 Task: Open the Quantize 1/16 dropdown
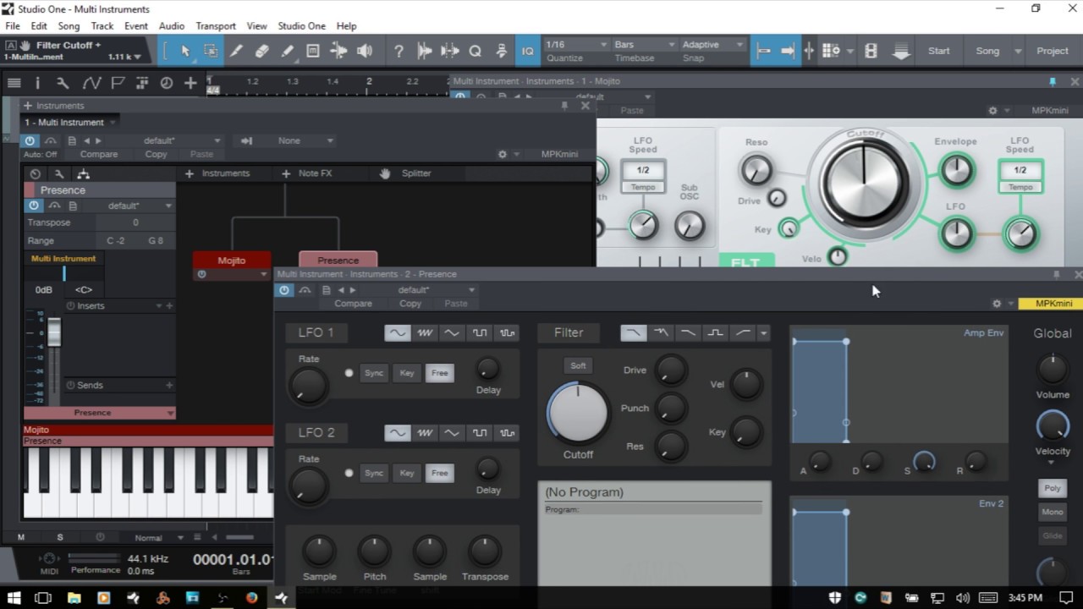[576, 44]
